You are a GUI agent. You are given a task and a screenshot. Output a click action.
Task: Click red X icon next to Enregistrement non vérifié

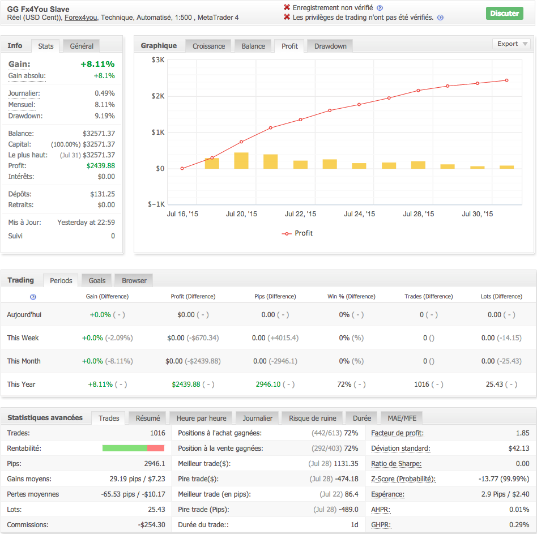coord(287,8)
